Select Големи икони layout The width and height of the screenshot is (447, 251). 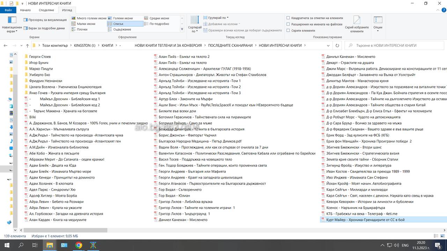[120, 18]
